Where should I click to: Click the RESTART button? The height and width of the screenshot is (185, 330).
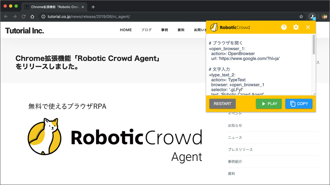(x=222, y=104)
